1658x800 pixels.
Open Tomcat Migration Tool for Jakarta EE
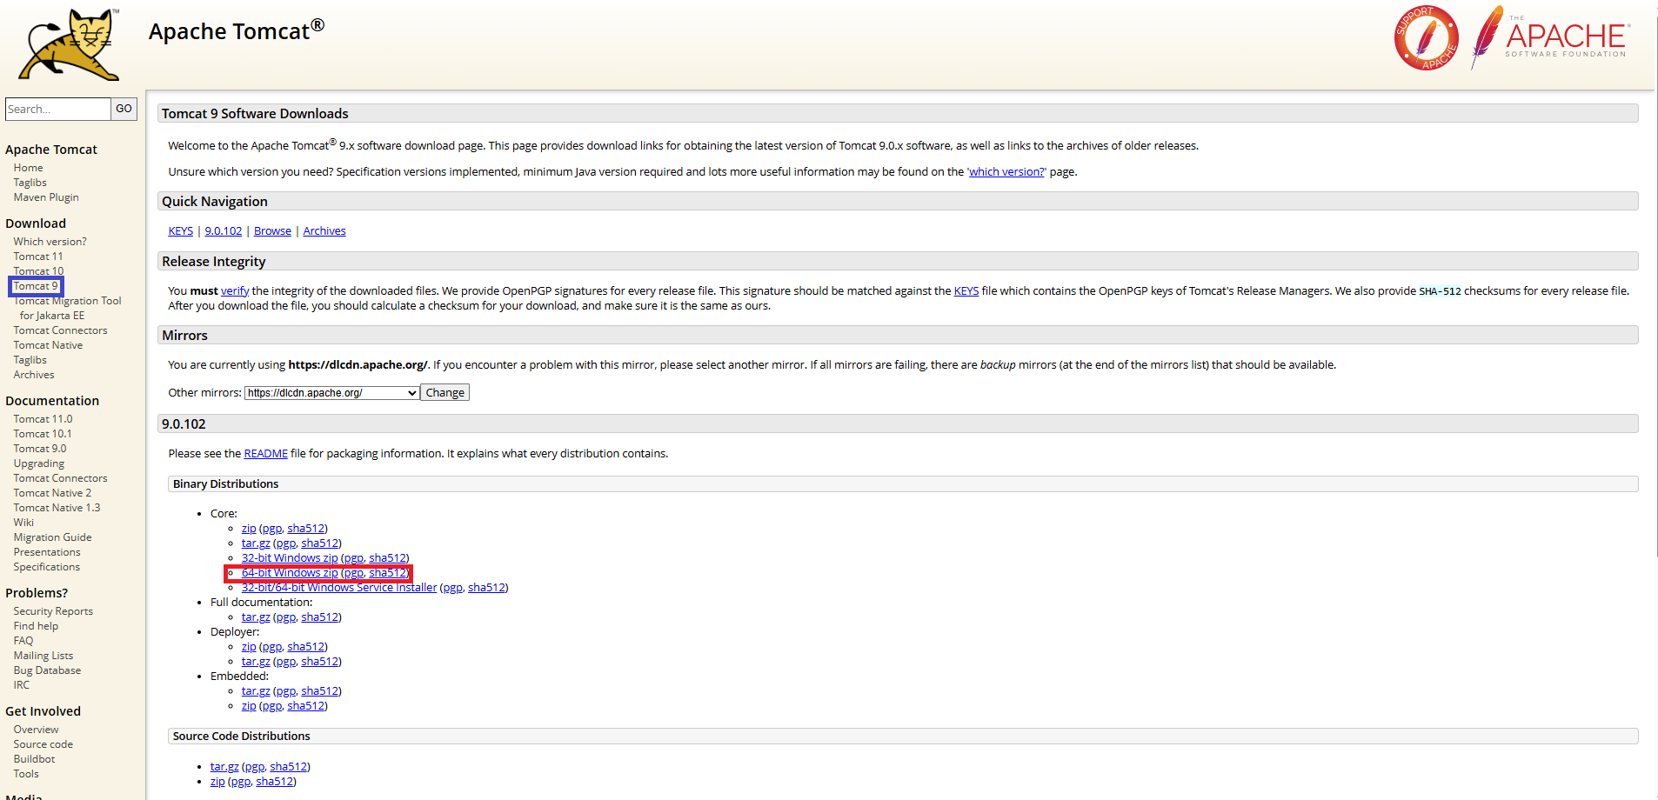(x=67, y=308)
